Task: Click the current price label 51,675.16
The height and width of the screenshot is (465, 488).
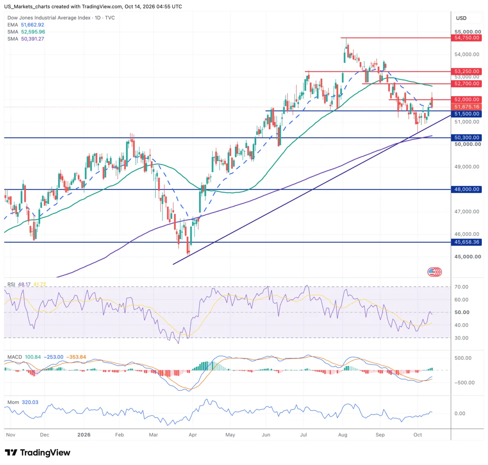Action: click(467, 107)
